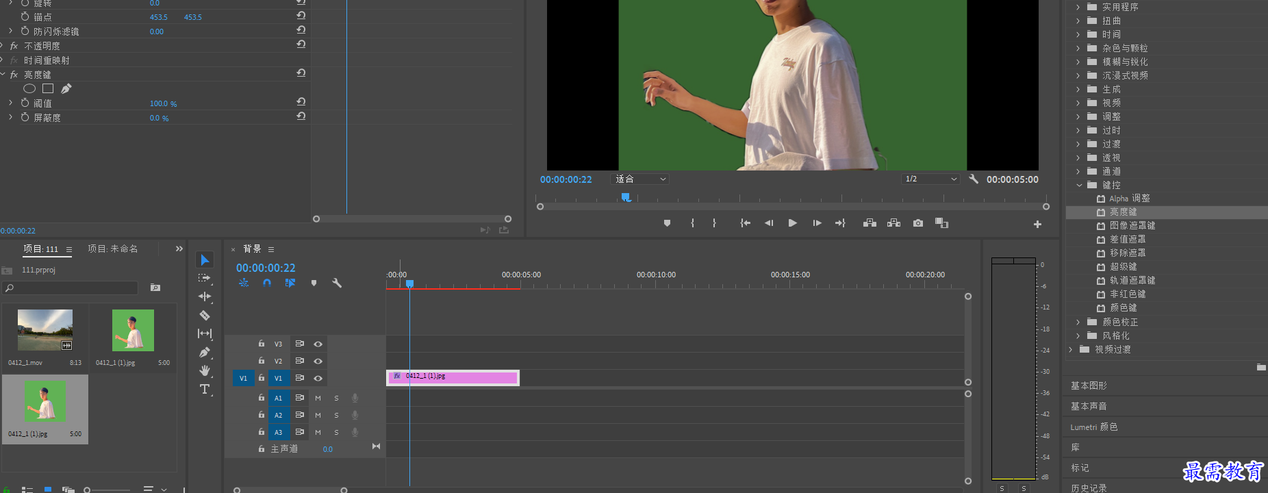This screenshot has height=493, width=1268.
Task: Expand the 视频过渡 folder
Action: click(x=1071, y=349)
